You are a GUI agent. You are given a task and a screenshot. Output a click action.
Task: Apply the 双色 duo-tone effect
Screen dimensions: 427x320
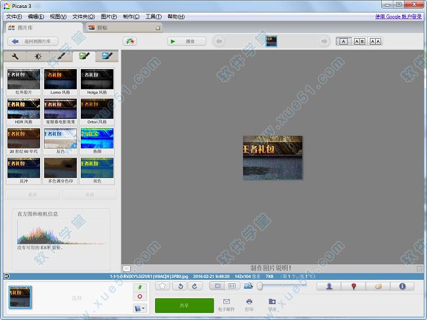click(x=97, y=170)
